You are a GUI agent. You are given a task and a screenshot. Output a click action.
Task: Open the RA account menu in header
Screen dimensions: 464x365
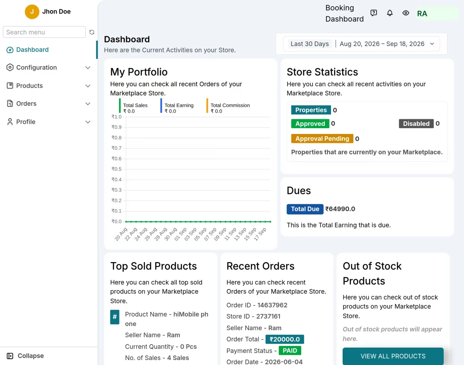437,14
